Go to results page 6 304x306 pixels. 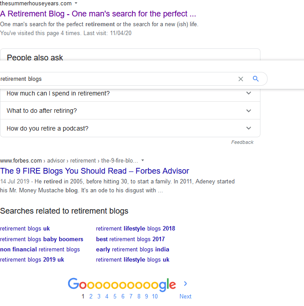point(123,296)
